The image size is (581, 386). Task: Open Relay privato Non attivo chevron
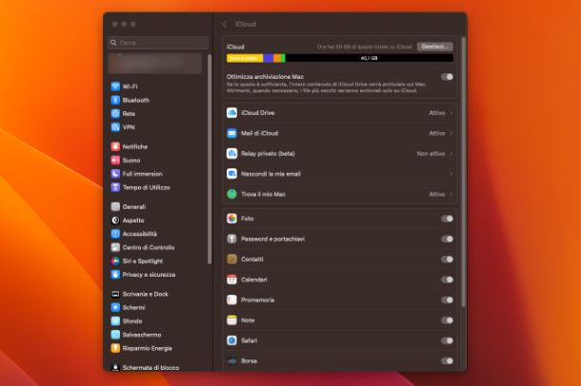pos(451,153)
